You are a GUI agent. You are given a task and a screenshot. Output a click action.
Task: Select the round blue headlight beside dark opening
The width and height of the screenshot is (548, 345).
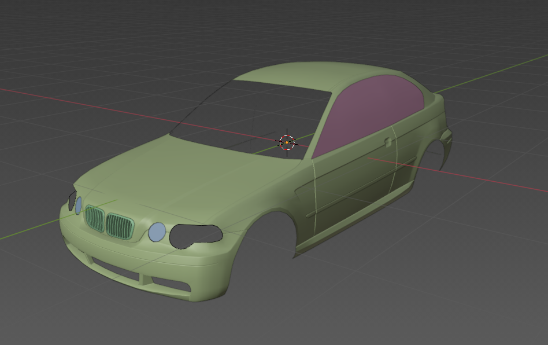click(157, 232)
